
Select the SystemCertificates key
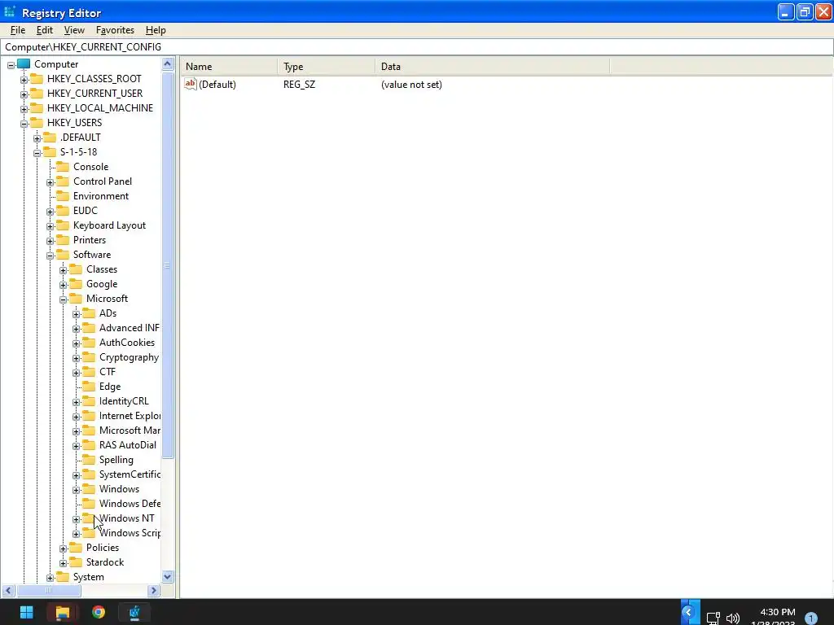[x=129, y=474]
